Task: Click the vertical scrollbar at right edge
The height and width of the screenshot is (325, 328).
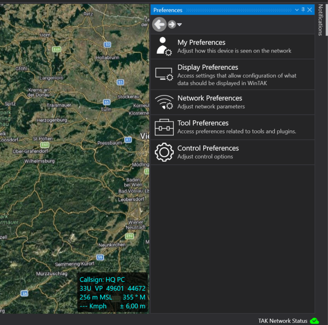Action: pyautogui.click(x=326, y=19)
